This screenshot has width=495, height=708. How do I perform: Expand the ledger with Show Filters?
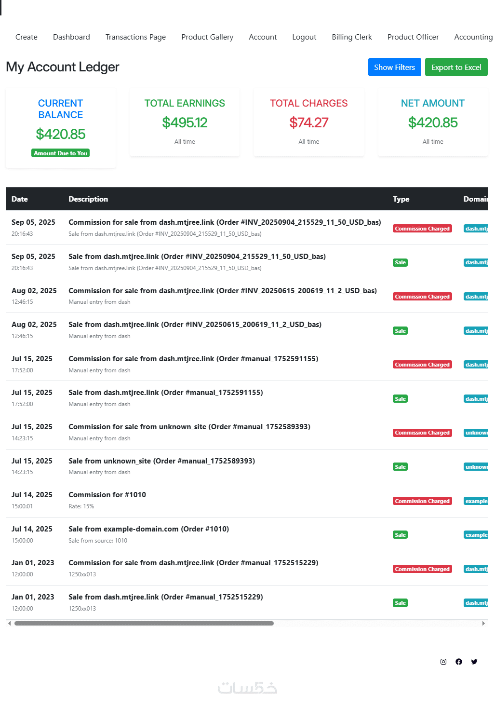[x=394, y=68]
